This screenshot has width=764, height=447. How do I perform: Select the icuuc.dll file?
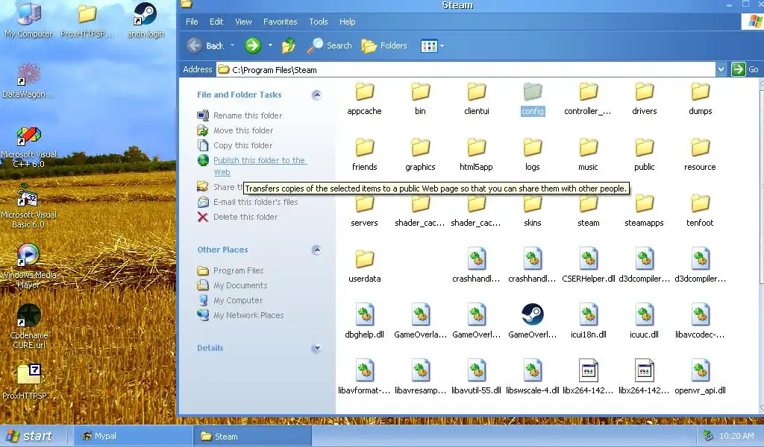(644, 322)
